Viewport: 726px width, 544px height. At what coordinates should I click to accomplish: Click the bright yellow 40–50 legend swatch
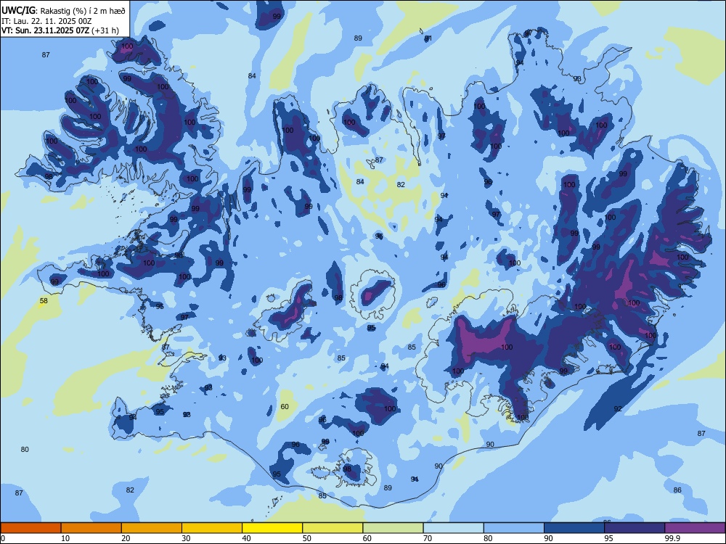point(272,528)
